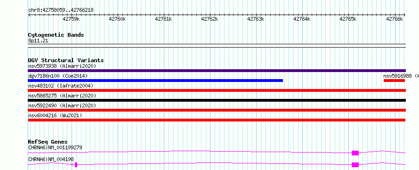The height and width of the screenshot is (170, 419).
Task: Click the left arrowhead of the coordinate ruler
Action: coord(30,15)
